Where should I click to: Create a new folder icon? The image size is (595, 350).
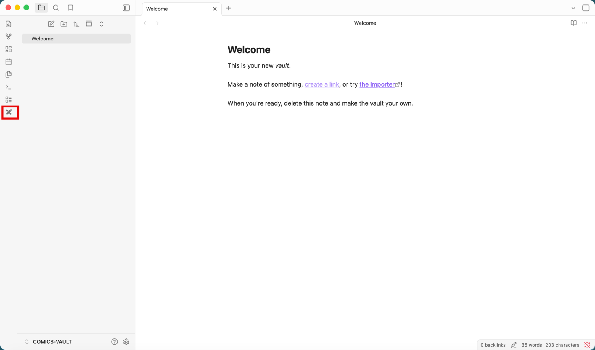tap(64, 24)
